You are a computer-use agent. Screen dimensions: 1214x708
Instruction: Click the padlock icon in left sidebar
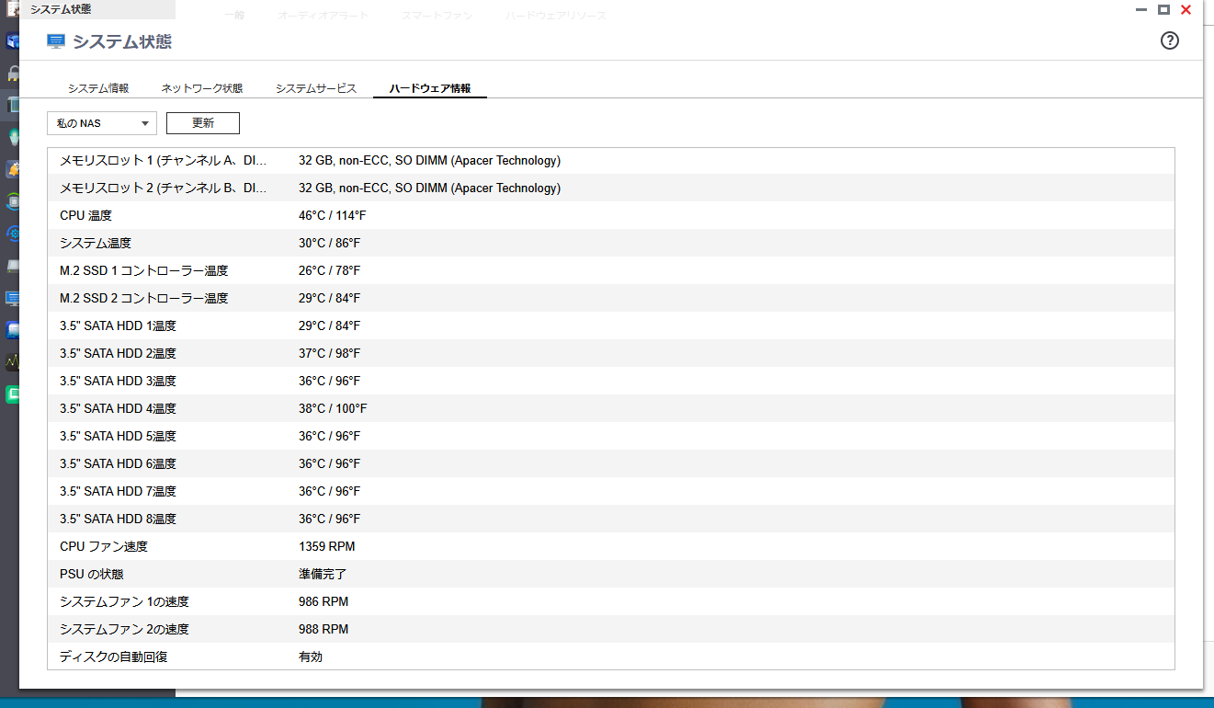[x=13, y=73]
